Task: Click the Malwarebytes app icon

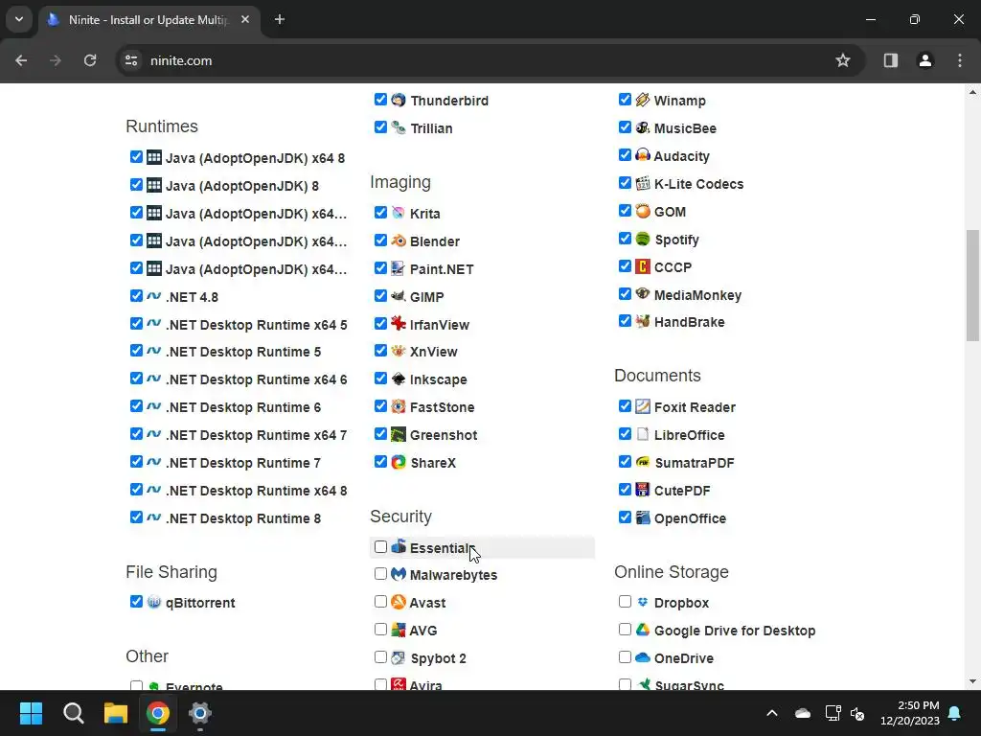Action: coord(399,574)
